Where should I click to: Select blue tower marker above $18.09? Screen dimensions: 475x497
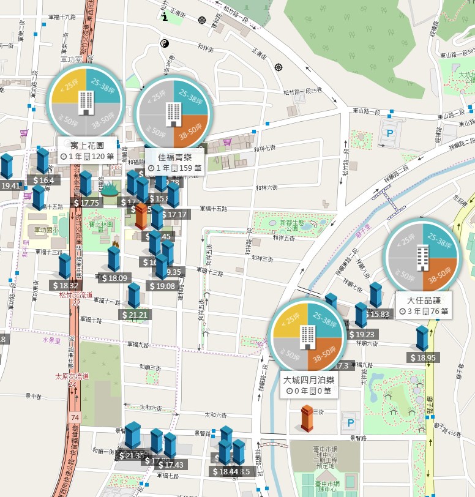click(113, 259)
